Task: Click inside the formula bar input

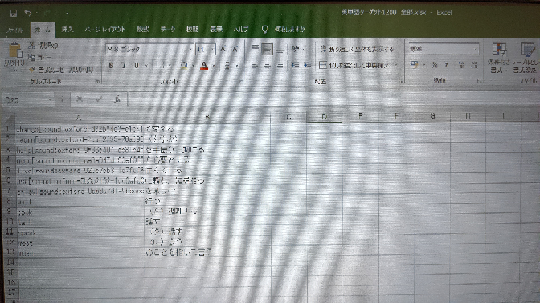Action: point(334,99)
